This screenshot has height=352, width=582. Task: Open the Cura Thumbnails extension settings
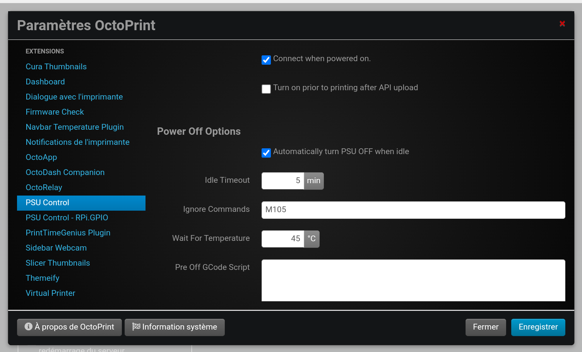56,67
